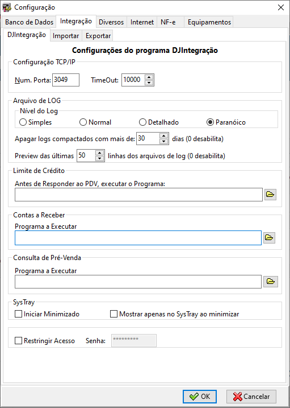
Task: Browse folder for Limite de Crédito program
Action: coord(270,195)
